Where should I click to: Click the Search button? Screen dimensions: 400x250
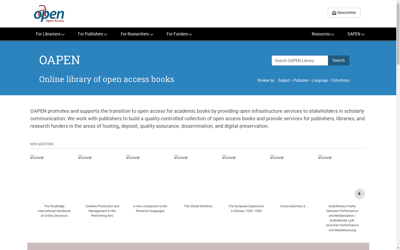[x=338, y=60]
